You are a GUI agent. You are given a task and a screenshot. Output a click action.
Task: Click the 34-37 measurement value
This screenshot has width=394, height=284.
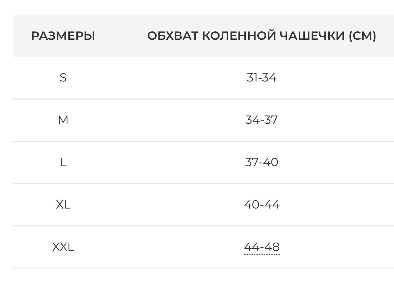coord(261,120)
